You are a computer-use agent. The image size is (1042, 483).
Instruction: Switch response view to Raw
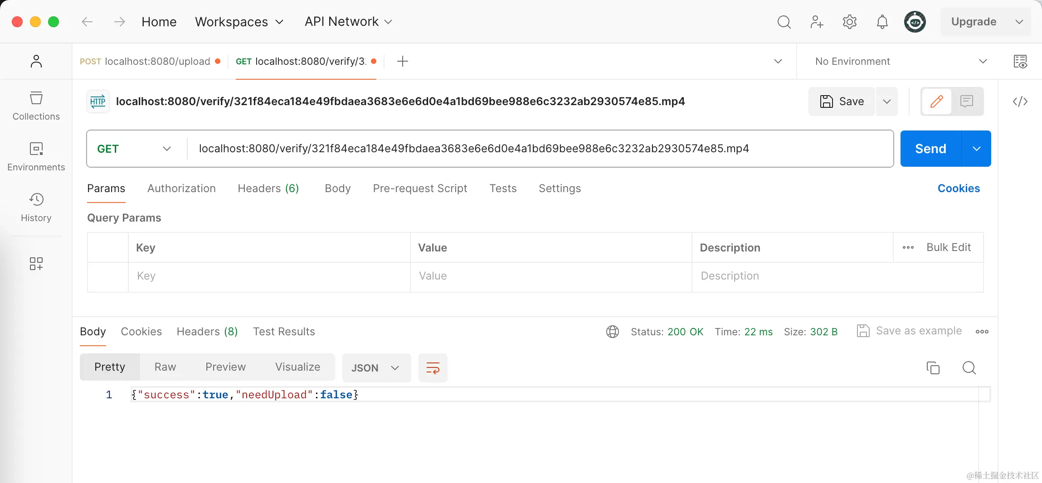coord(165,367)
